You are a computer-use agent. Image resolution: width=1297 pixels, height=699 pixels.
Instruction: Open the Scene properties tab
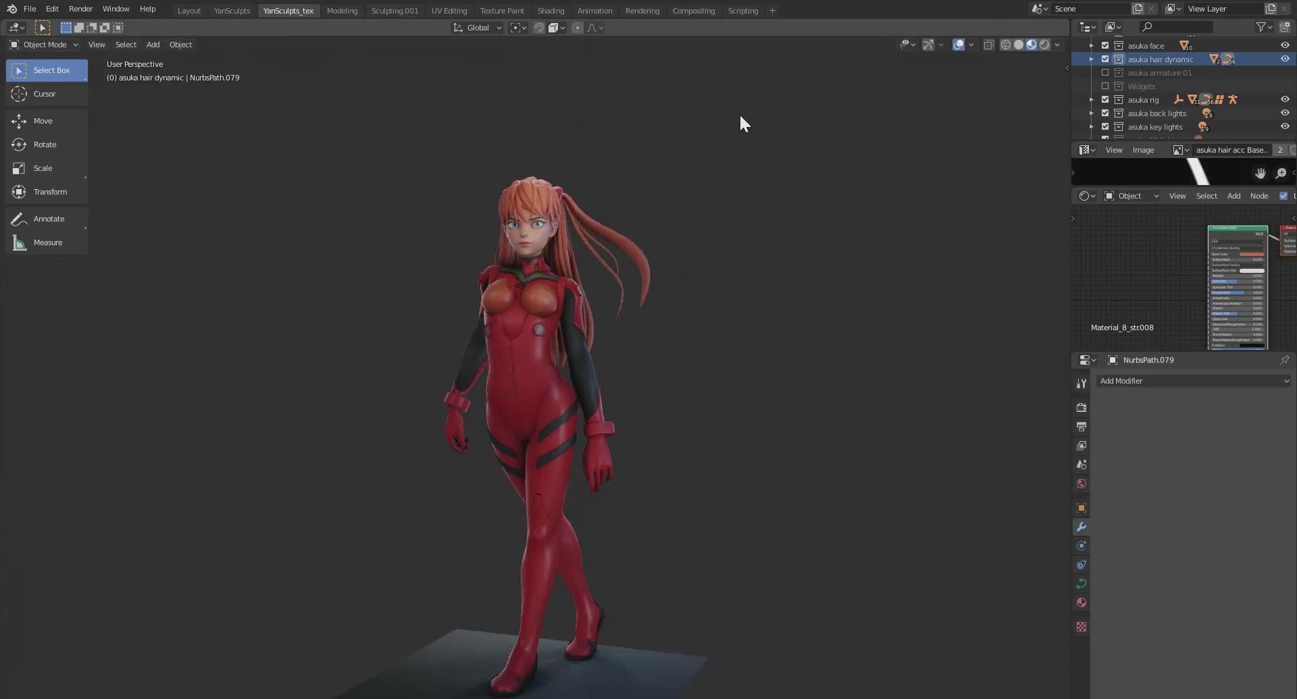pos(1081,465)
